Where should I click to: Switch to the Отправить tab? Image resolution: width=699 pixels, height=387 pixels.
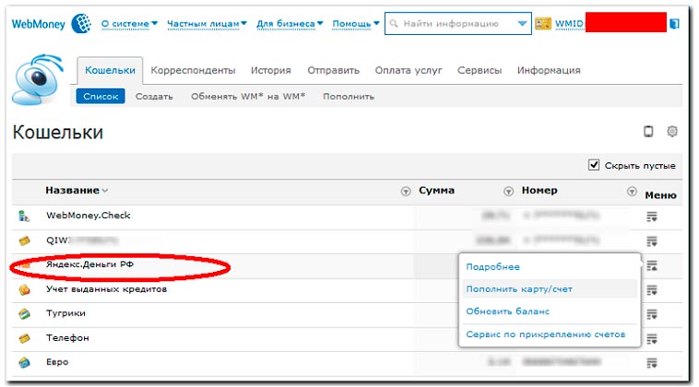(x=334, y=70)
